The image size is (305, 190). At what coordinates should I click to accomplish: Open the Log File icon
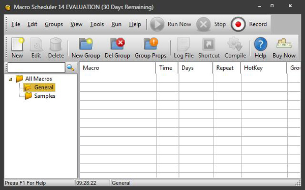point(184,45)
